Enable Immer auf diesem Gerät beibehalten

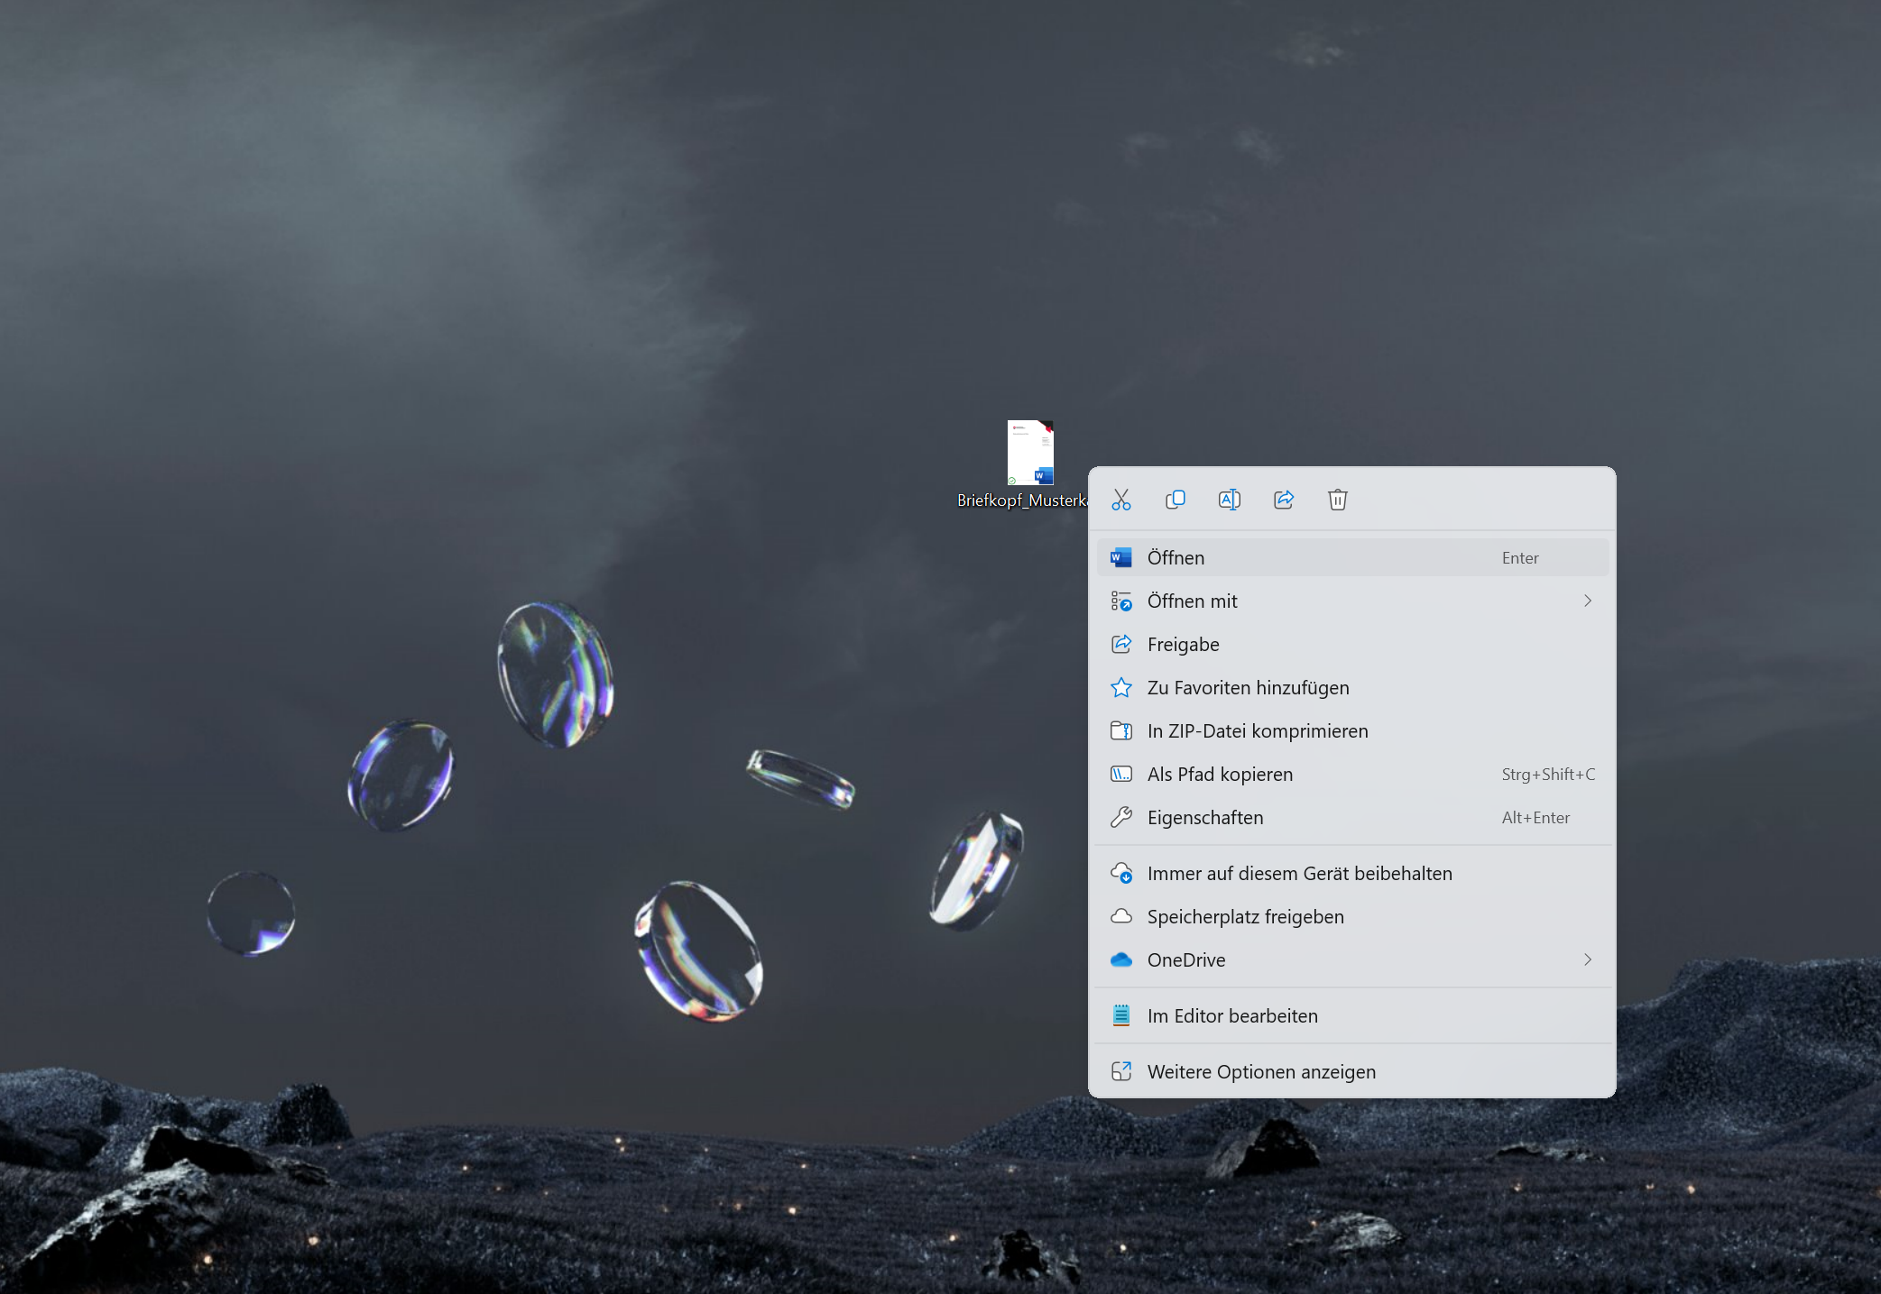[1299, 874]
